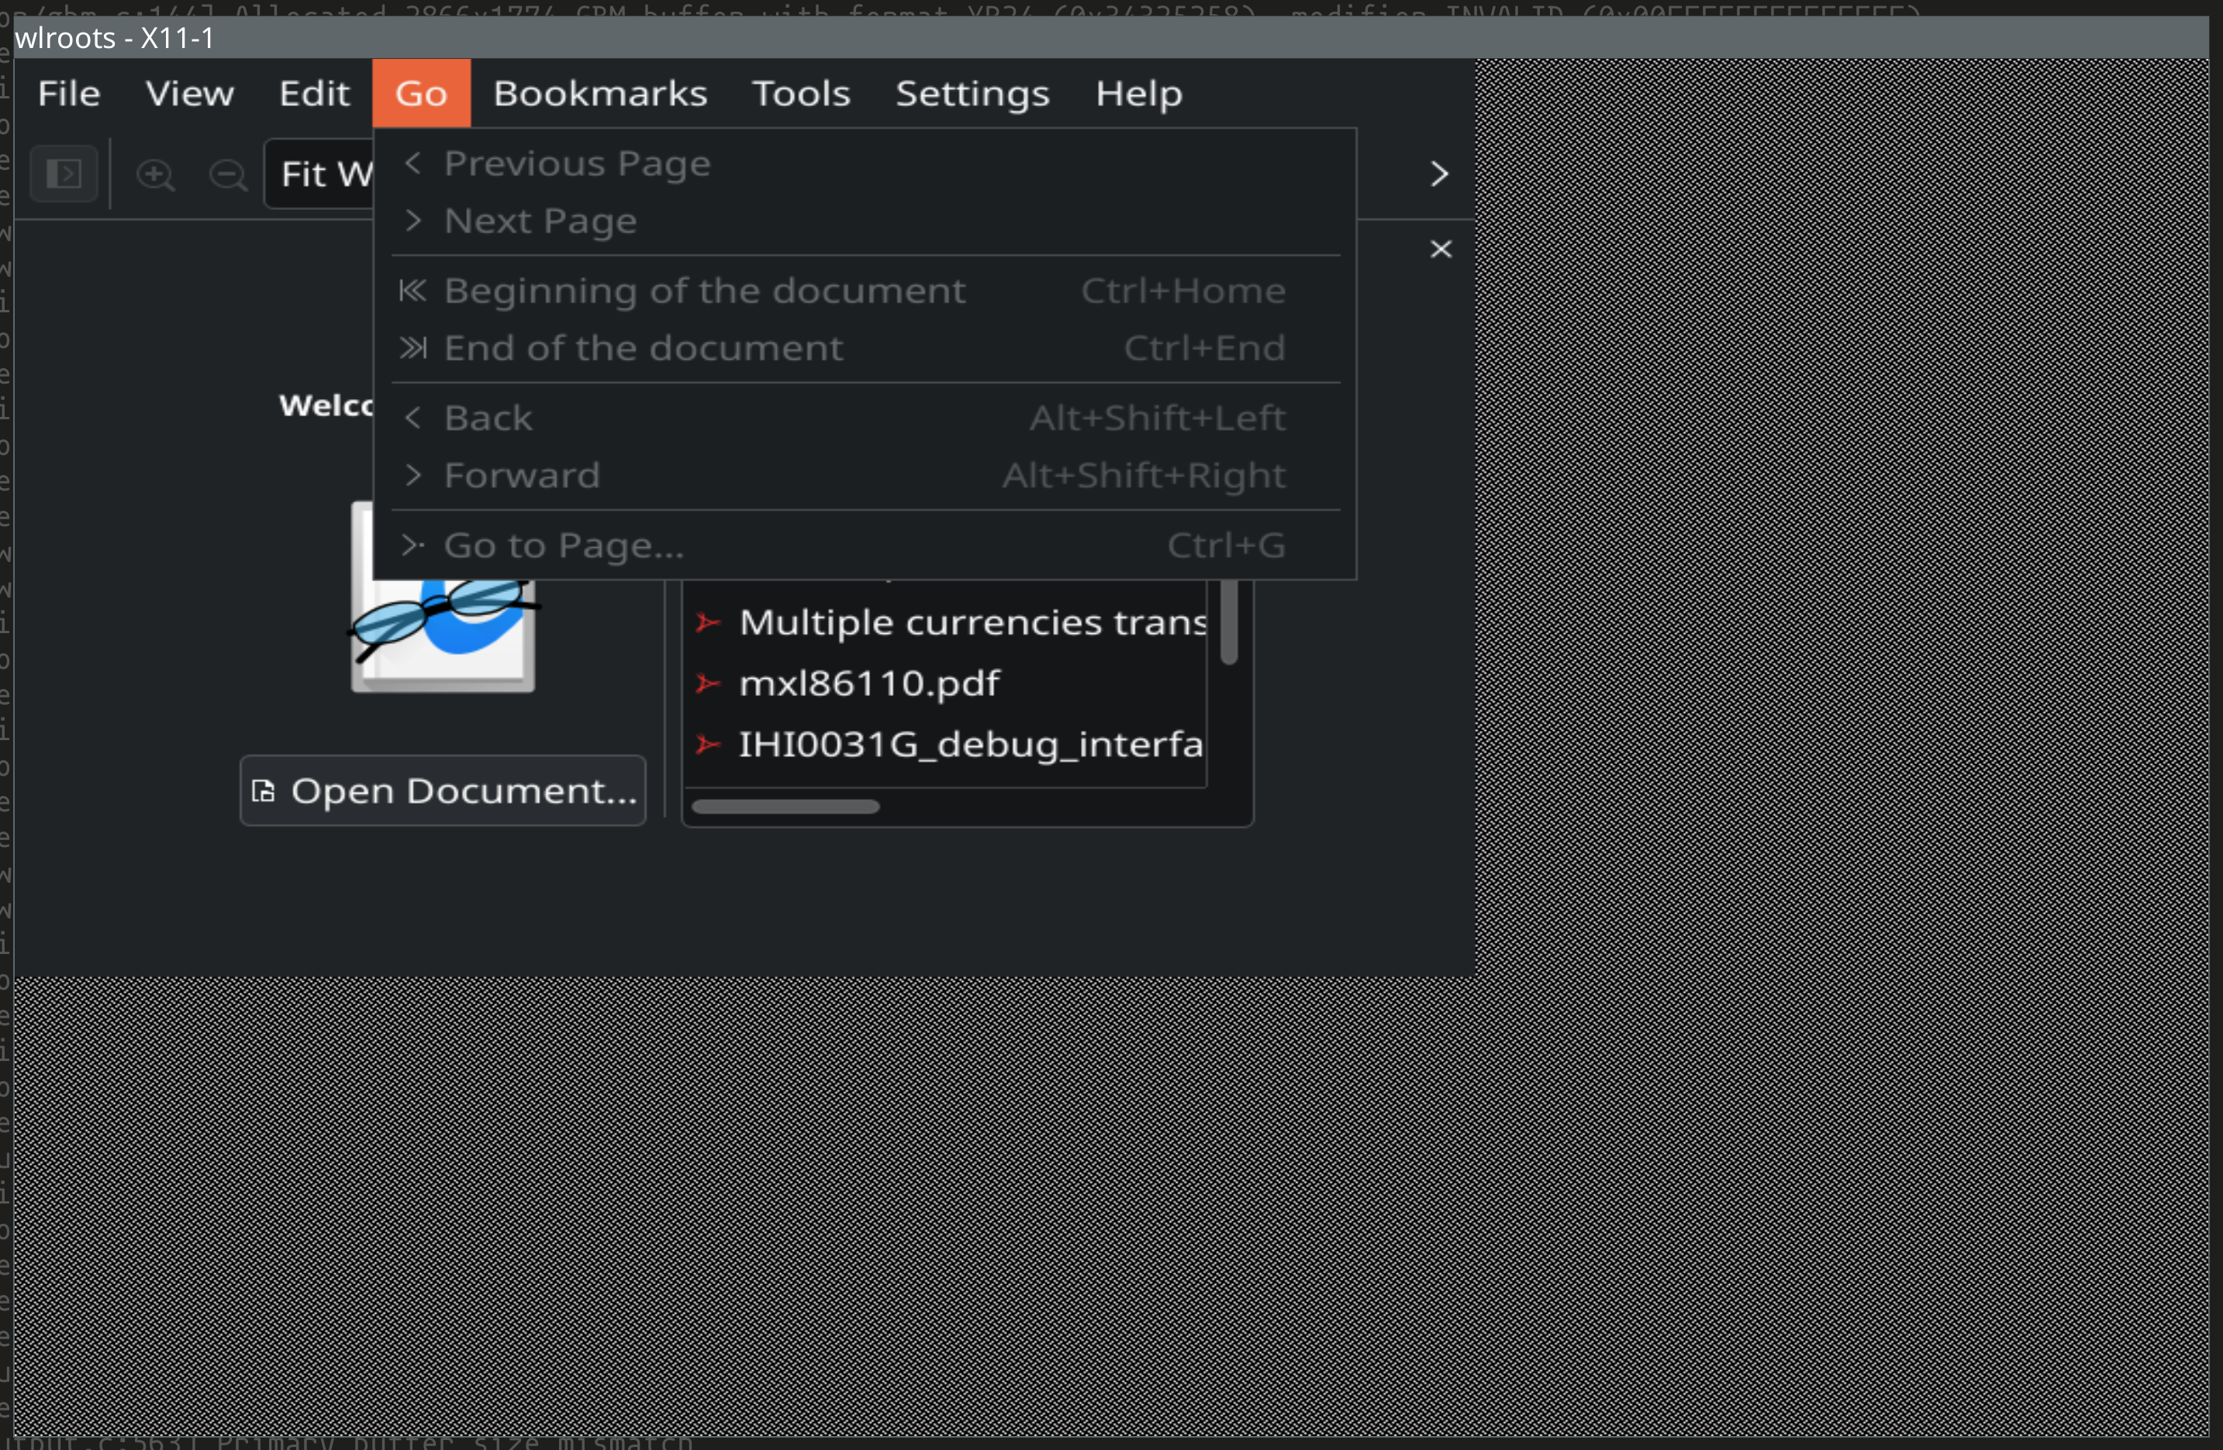Viewport: 2223px width, 1450px height.
Task: Open the Help menu
Action: (x=1138, y=93)
